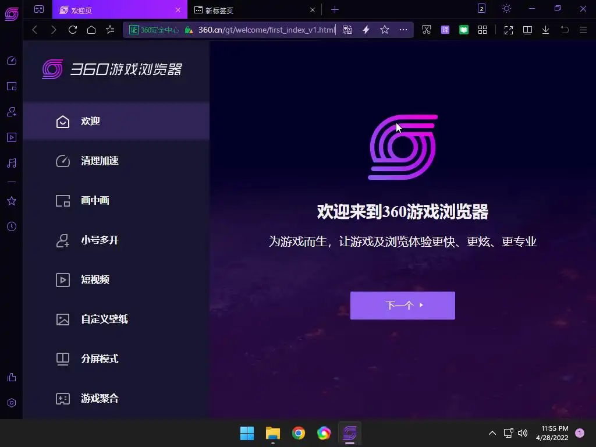The image size is (596, 447).
Task: Select the 游戏聚合 menu item
Action: pos(116,398)
